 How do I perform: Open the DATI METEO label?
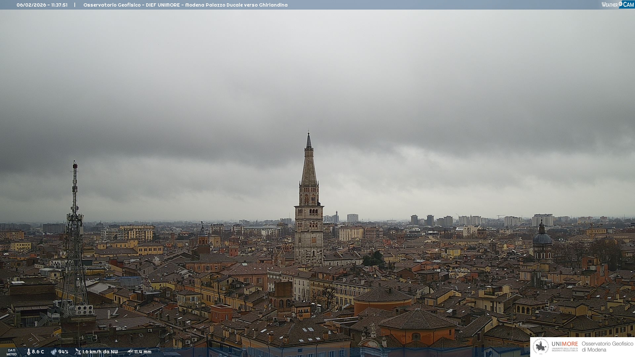(x=12, y=352)
